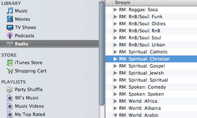Expand the RM: RnB/Soul: Urban category
The image size is (197, 118).
[115, 45]
